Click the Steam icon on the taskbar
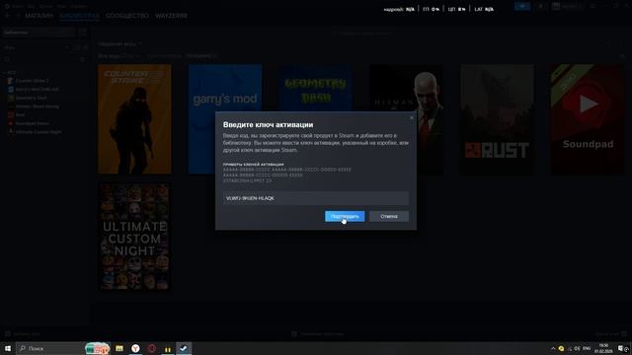 pyautogui.click(x=184, y=348)
